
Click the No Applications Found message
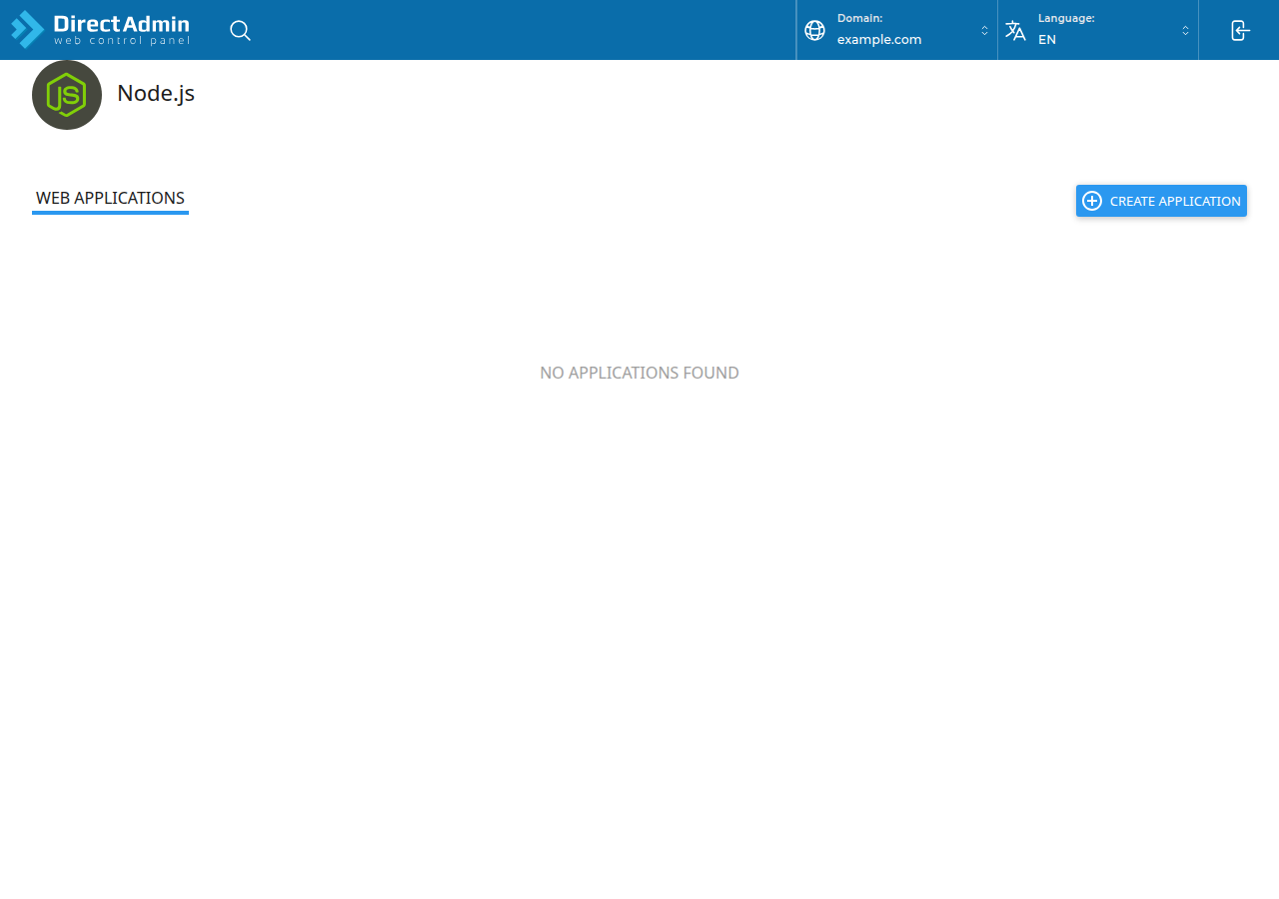(639, 373)
